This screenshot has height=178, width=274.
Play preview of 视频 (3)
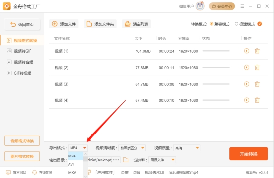click(247, 84)
